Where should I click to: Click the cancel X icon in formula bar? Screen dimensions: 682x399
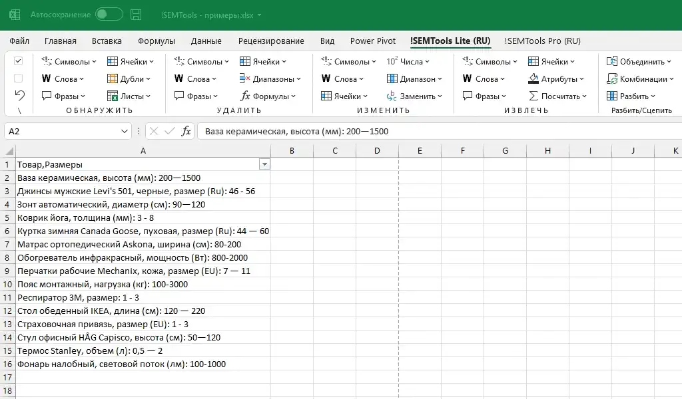pos(154,131)
